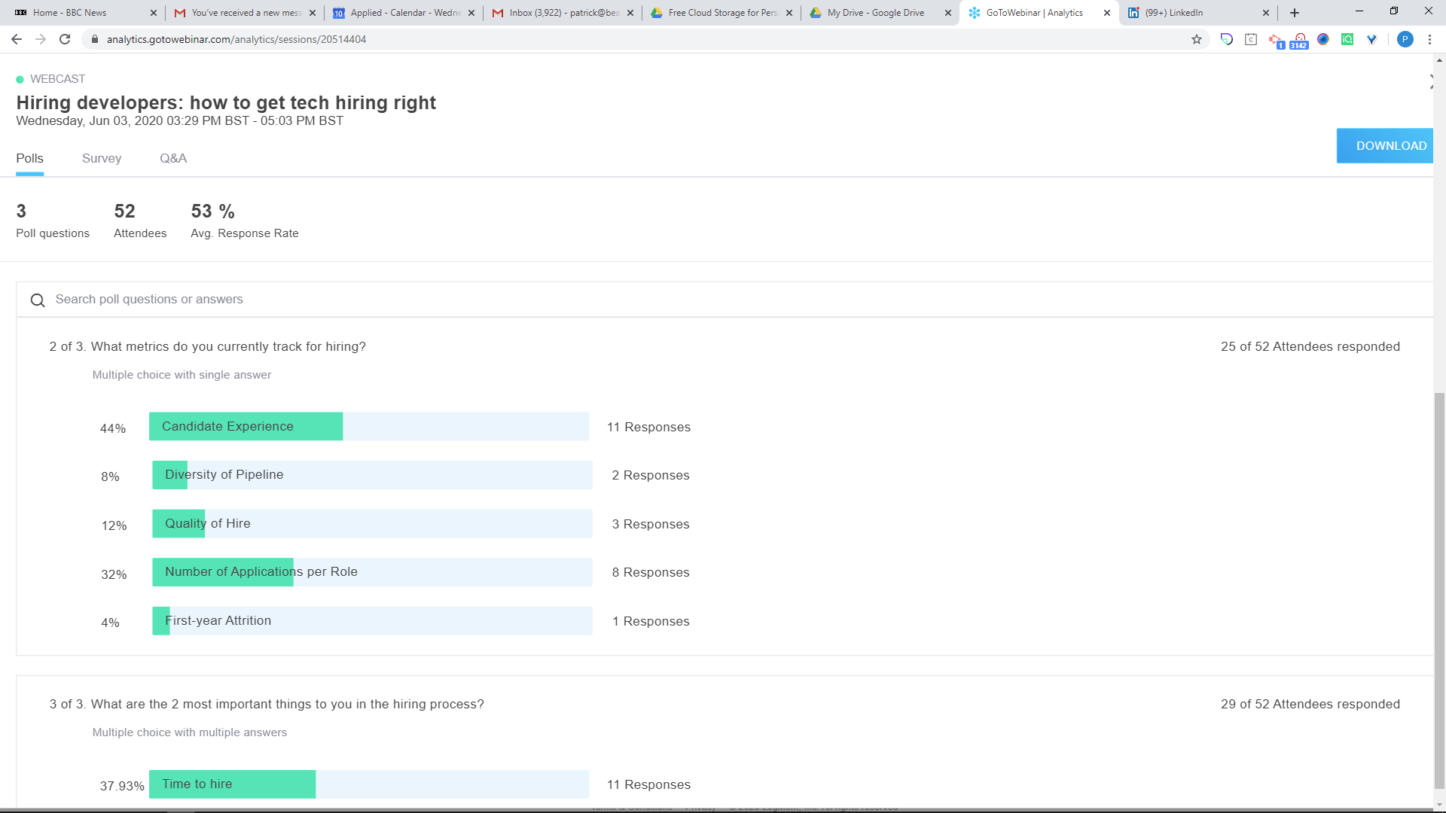Switch to the My Drive - Google Drive tab

875,13
